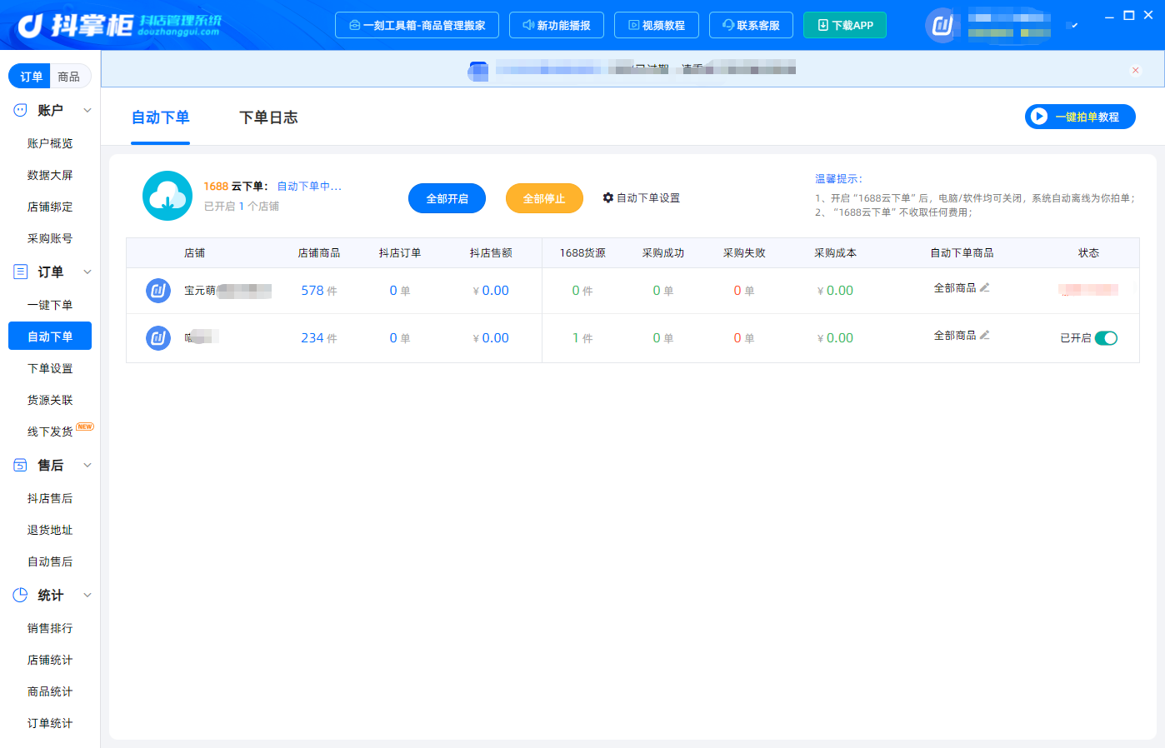Collapse the 售后 sidebar section
The height and width of the screenshot is (748, 1165).
click(x=87, y=465)
